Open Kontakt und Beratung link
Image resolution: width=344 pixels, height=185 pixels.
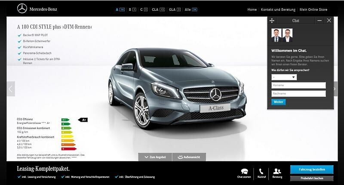(278, 9)
